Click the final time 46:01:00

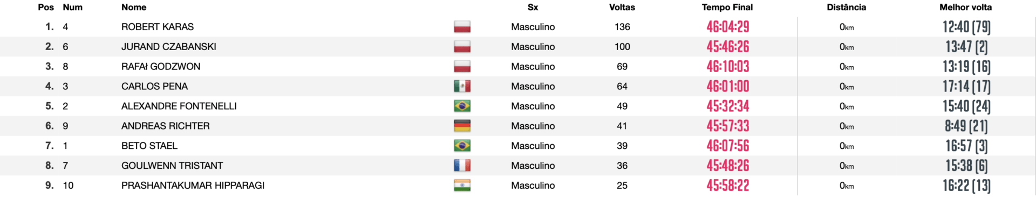click(x=728, y=86)
